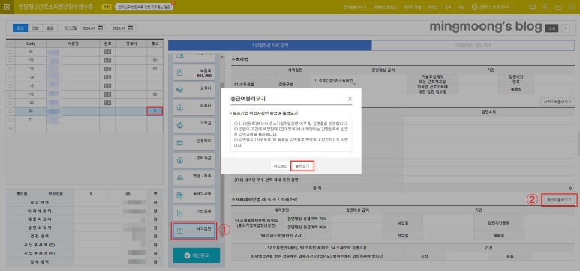Click 취소(esc) button in the dialog
Screen dimensions: 580x271
tap(281, 166)
